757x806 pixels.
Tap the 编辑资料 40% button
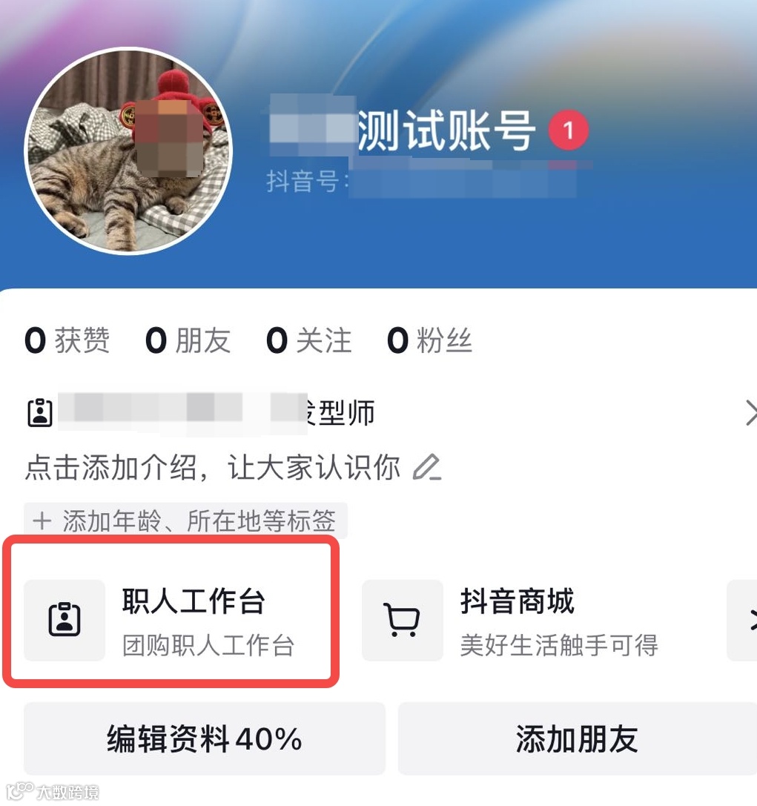click(x=205, y=738)
